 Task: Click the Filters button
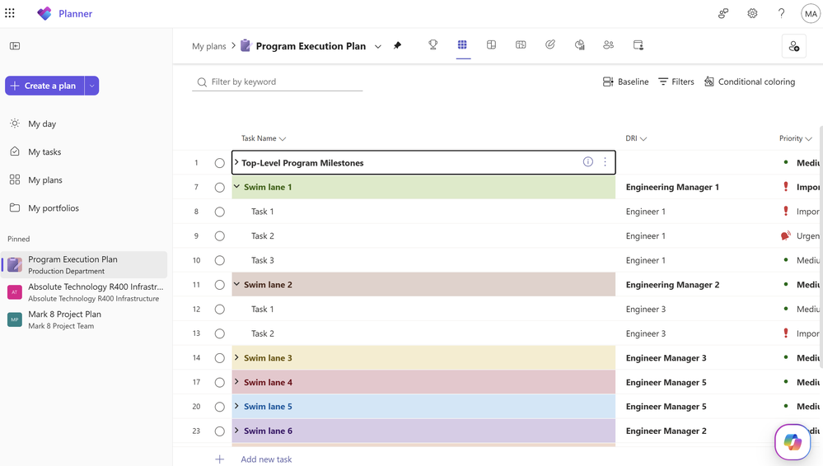[676, 82]
